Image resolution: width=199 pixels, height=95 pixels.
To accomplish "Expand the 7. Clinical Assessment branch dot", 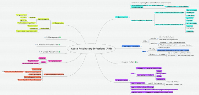I will (39, 52).
